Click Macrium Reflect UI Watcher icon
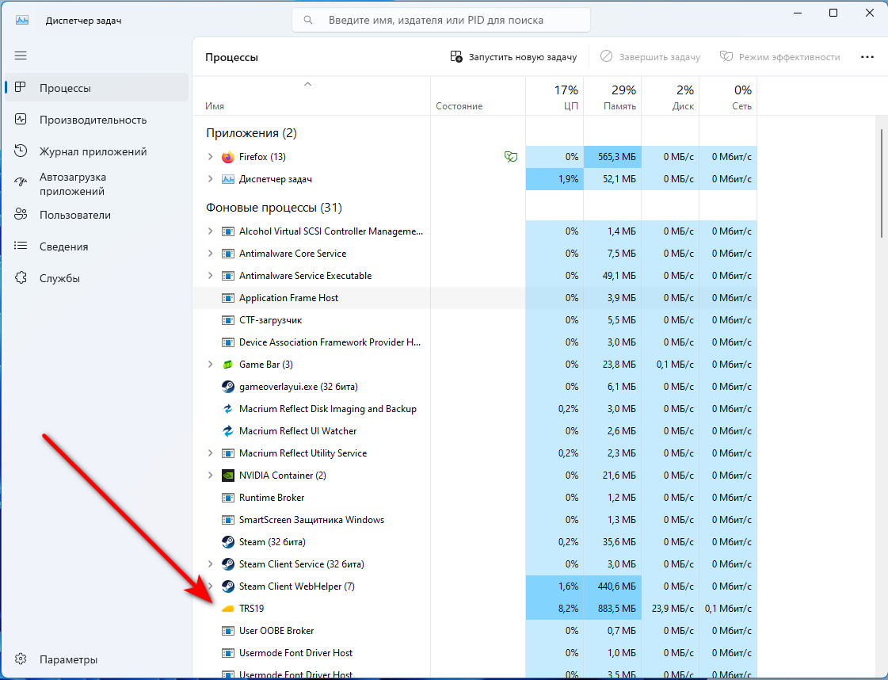The width and height of the screenshot is (888, 680). (x=227, y=430)
